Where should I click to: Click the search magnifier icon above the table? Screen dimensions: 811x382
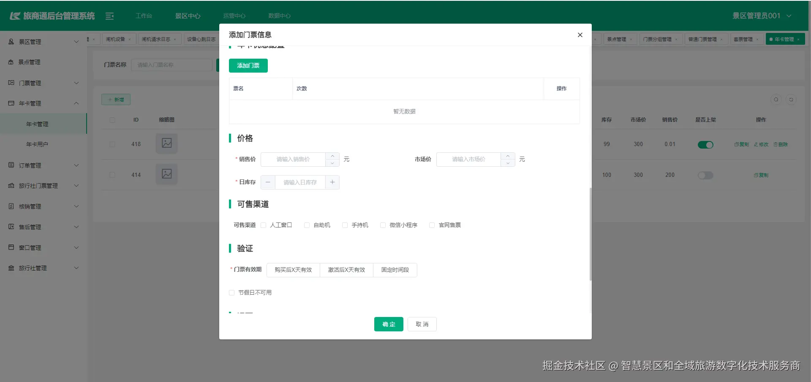coord(776,100)
